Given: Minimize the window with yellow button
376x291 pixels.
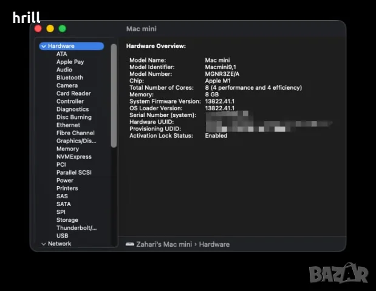Looking at the screenshot, I should click(50, 28).
